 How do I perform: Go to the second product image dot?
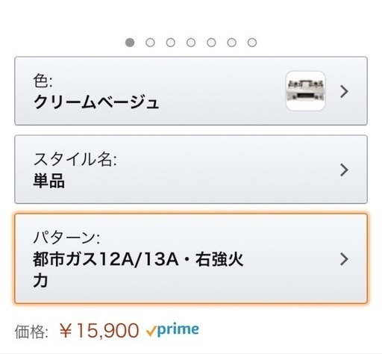point(150,43)
